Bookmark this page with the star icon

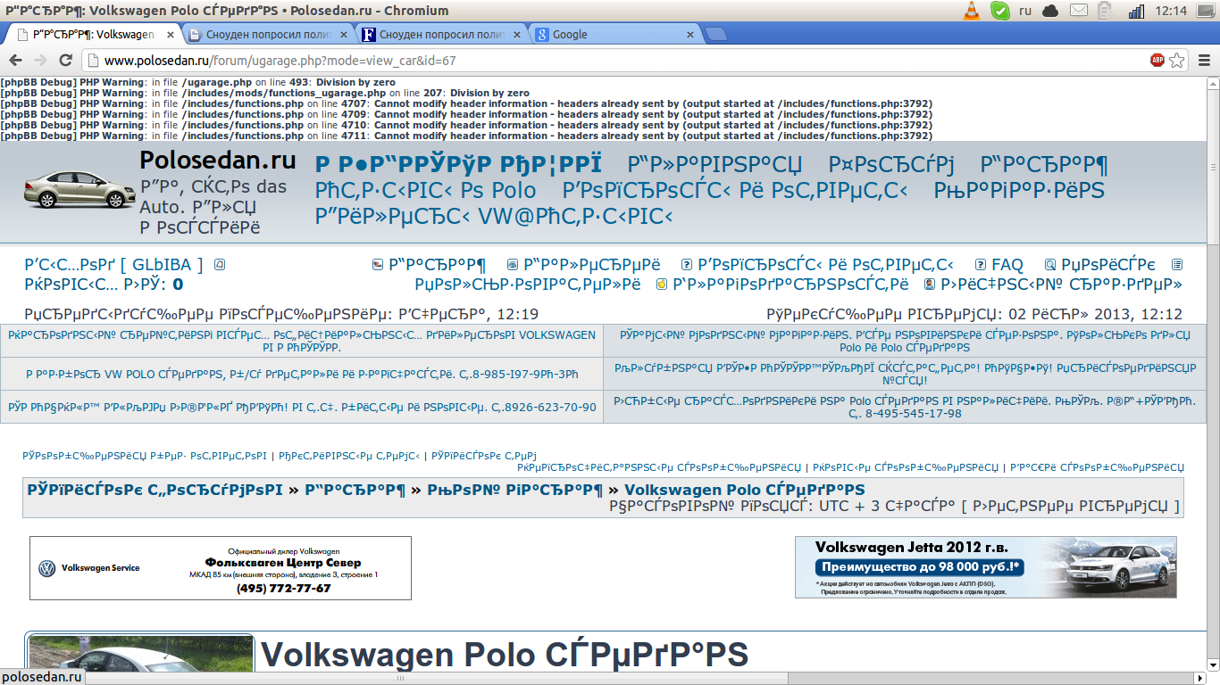pos(1177,61)
